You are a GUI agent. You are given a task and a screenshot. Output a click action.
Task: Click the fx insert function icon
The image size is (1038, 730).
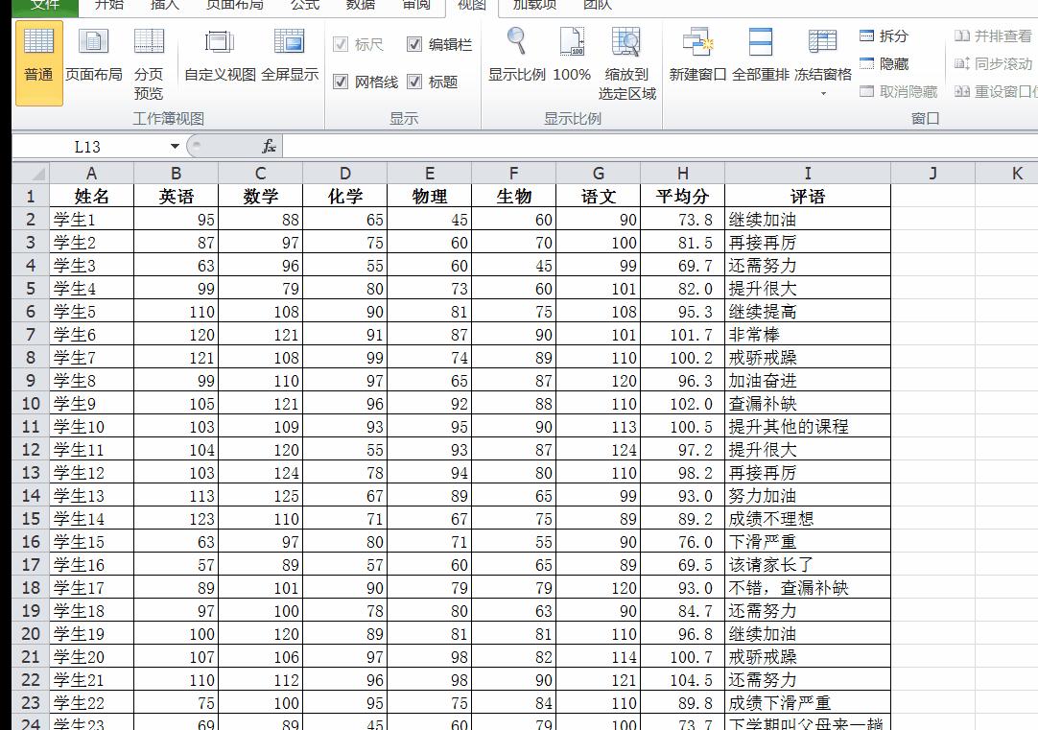pos(268,146)
